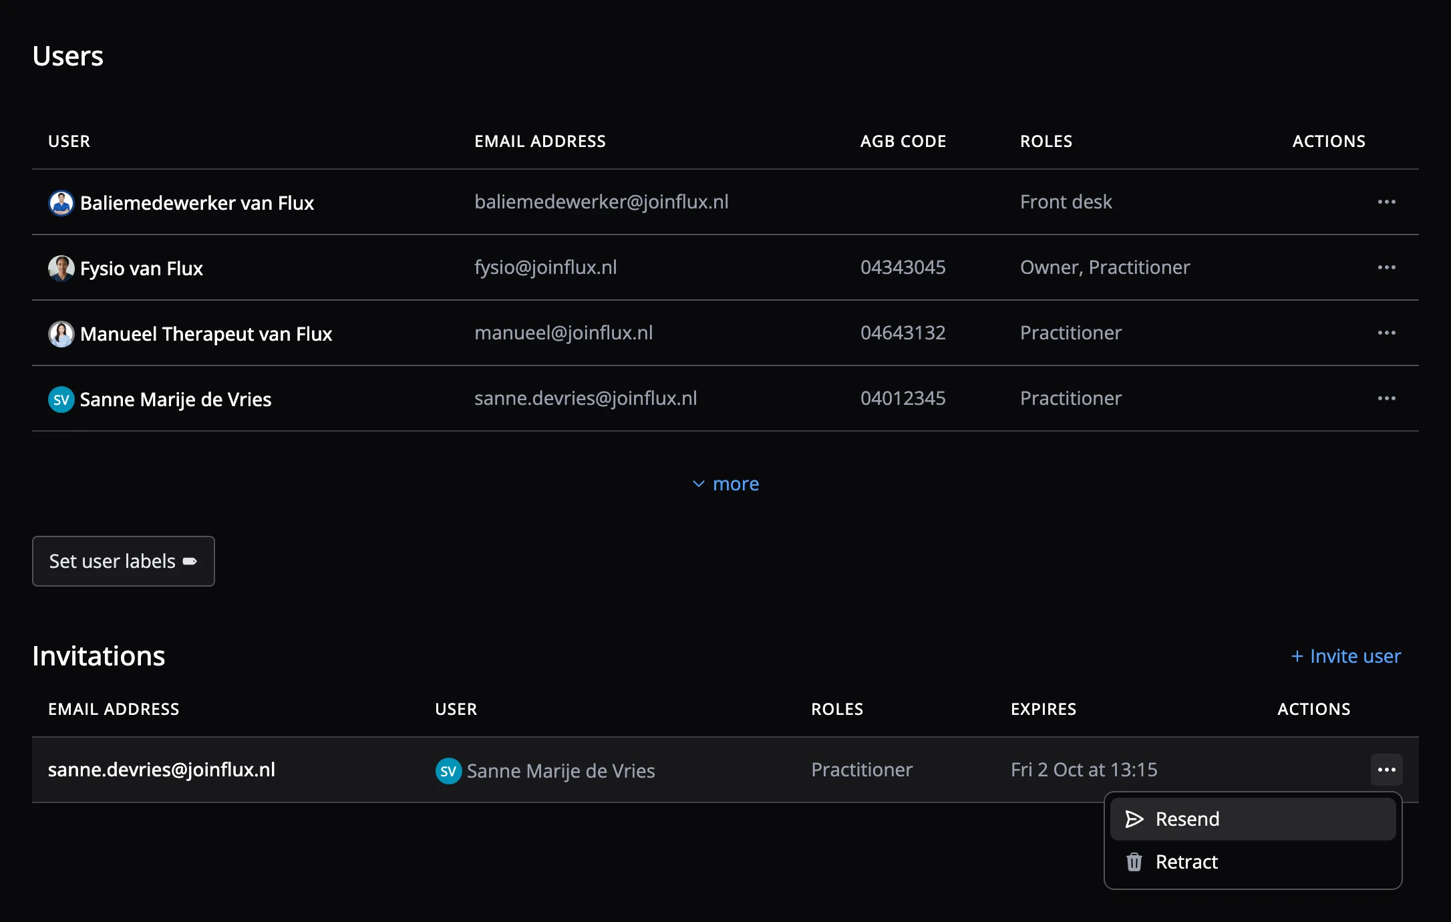The width and height of the screenshot is (1451, 922).
Task: Click the AGB CODE column header
Action: [903, 142]
